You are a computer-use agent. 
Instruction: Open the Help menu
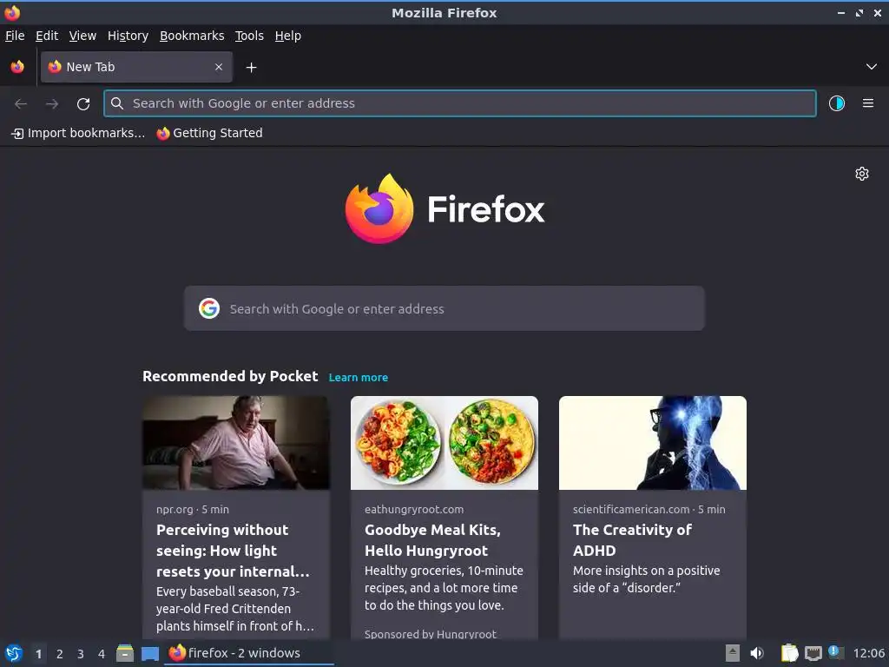(x=288, y=36)
